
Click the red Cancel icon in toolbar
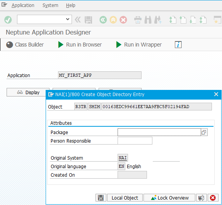coord(123,20)
